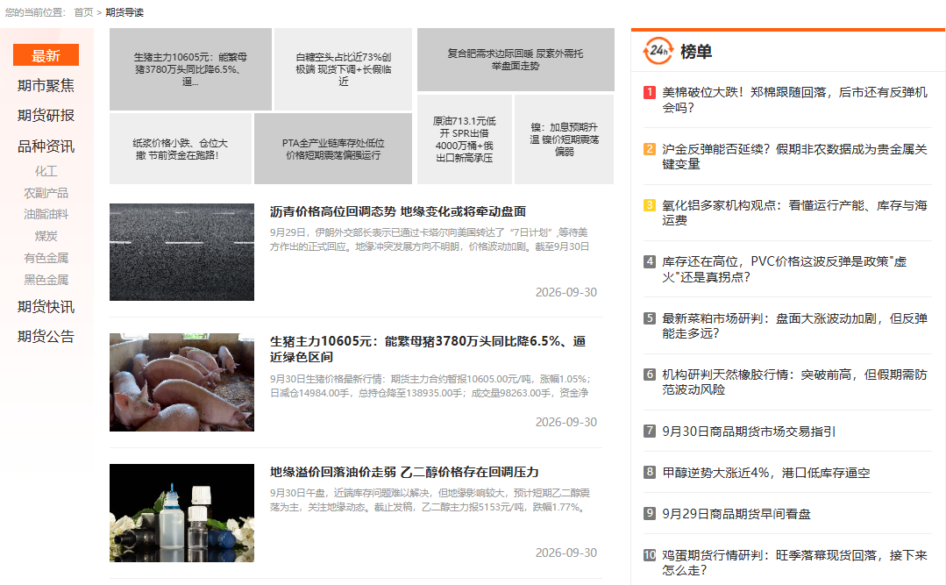This screenshot has width=946, height=585.
Task: Open 化工 subcategory
Action: [x=46, y=171]
